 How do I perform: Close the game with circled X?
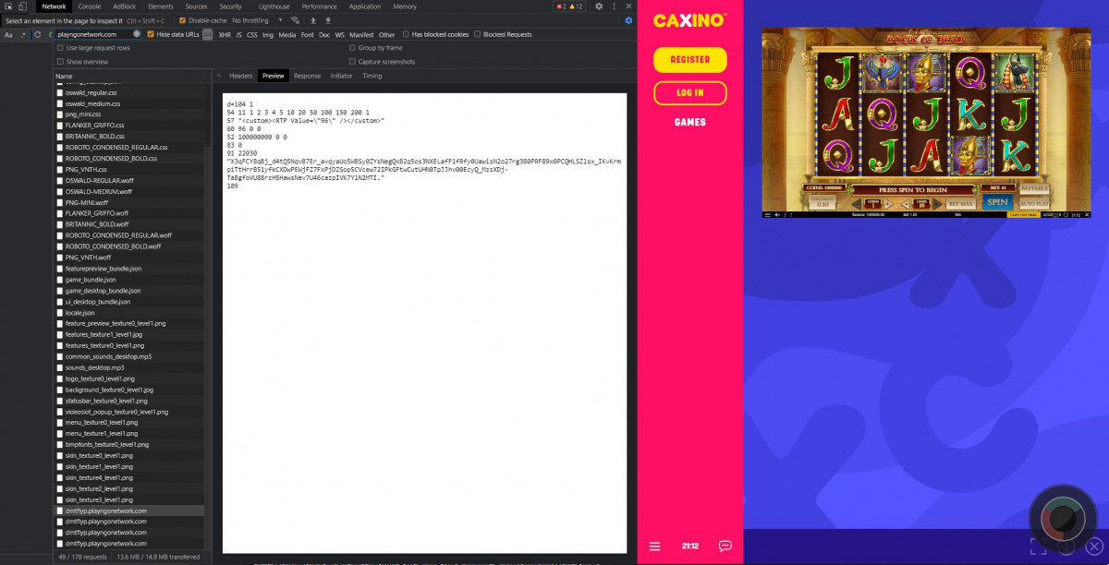1094,547
